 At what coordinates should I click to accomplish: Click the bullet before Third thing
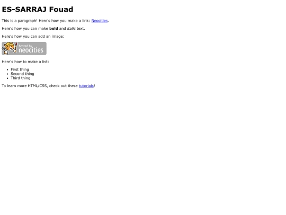7,78
